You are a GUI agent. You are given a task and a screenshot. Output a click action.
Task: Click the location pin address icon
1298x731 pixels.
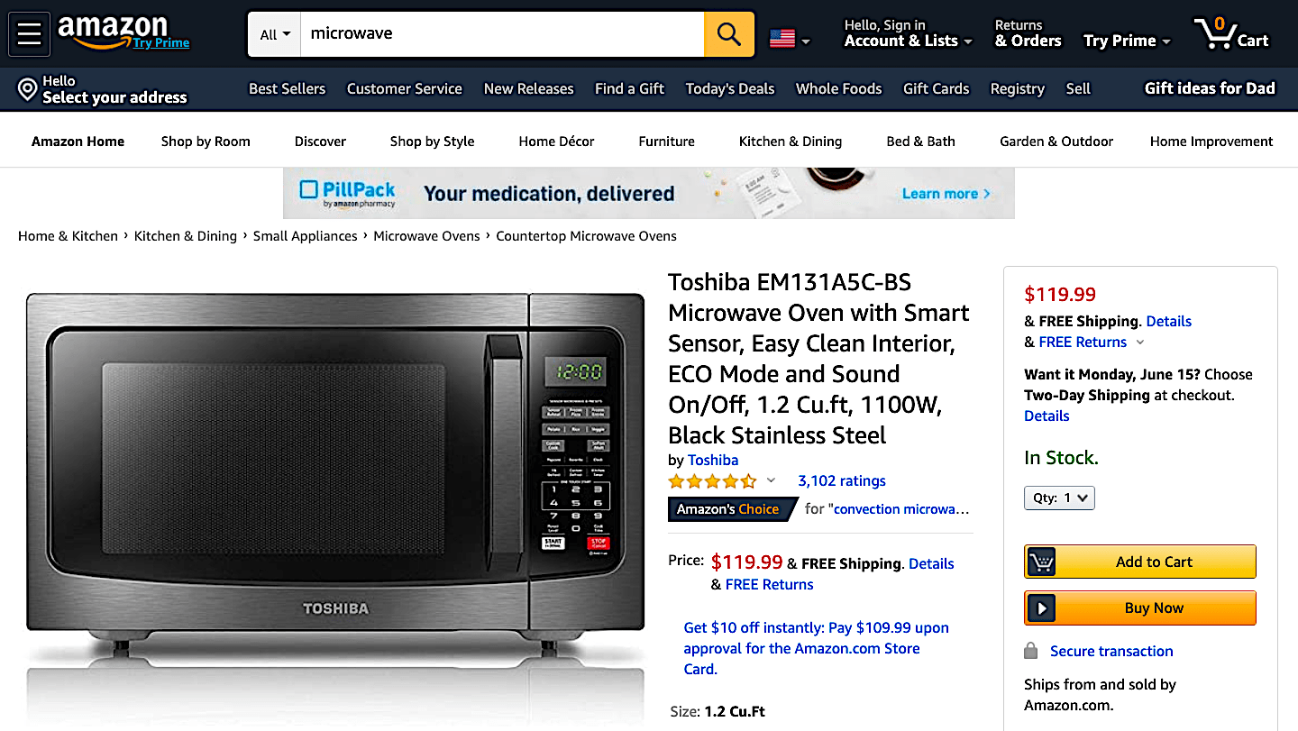click(28, 89)
